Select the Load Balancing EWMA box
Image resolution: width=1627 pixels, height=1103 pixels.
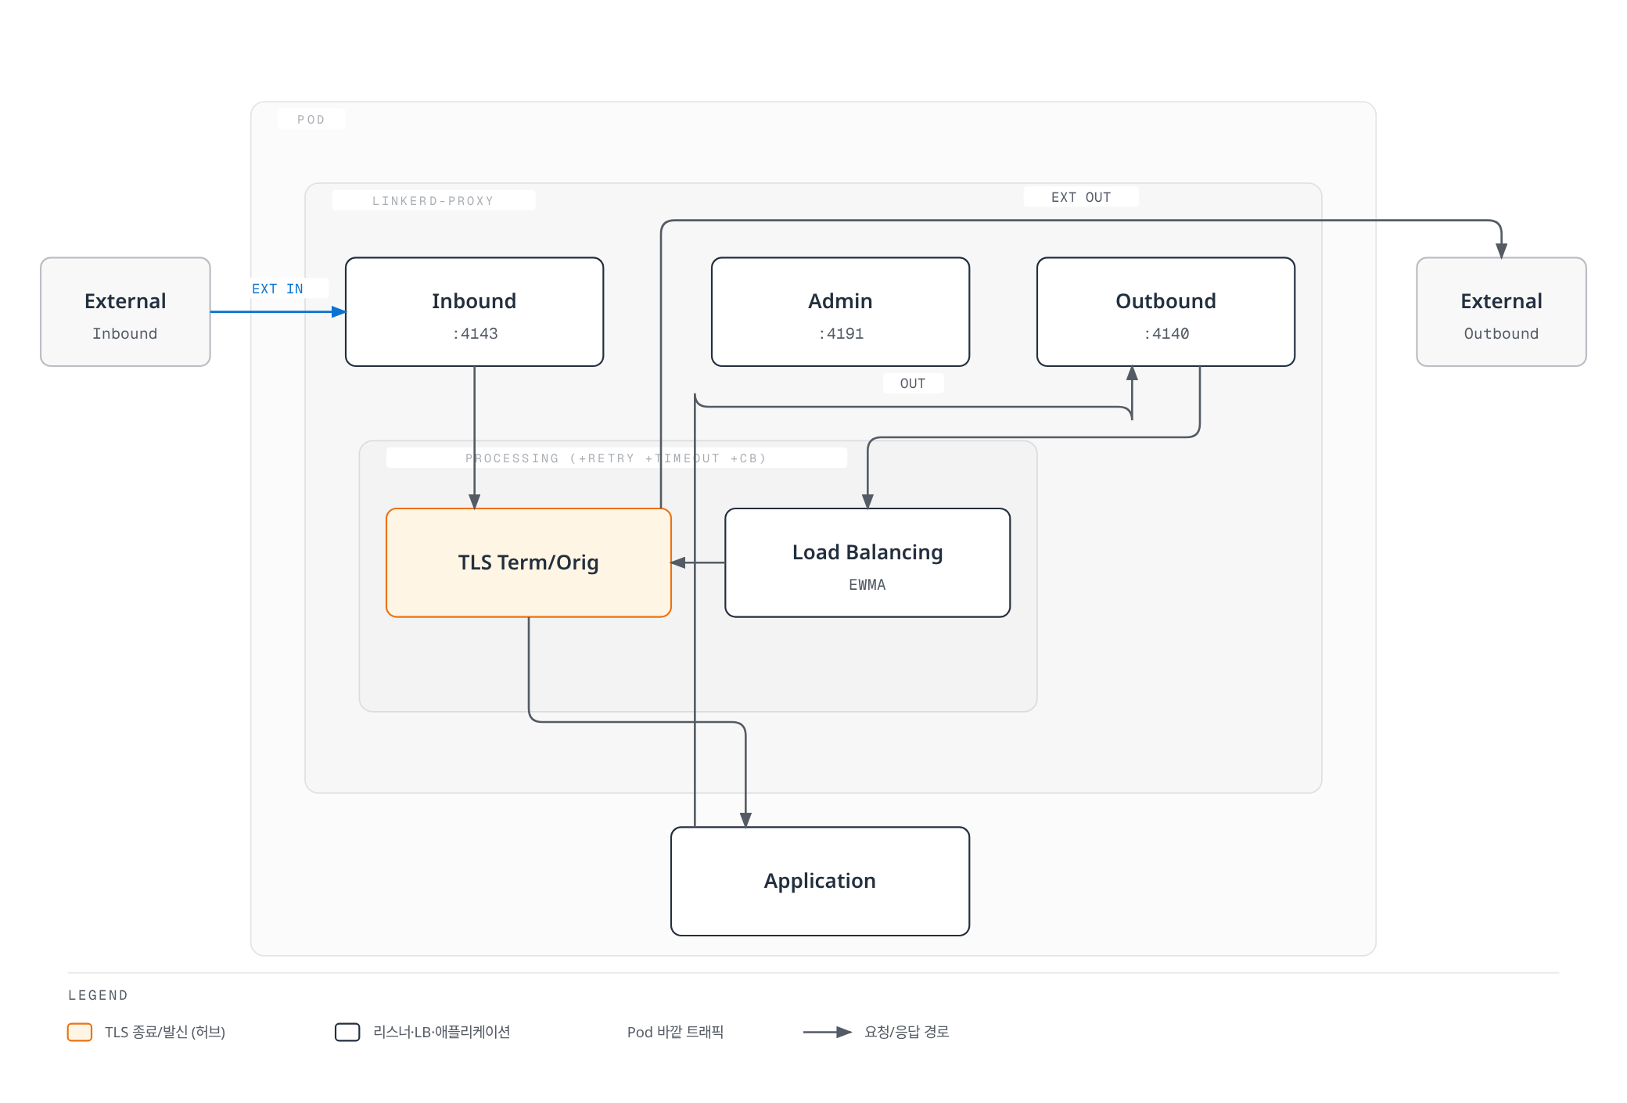click(x=867, y=562)
